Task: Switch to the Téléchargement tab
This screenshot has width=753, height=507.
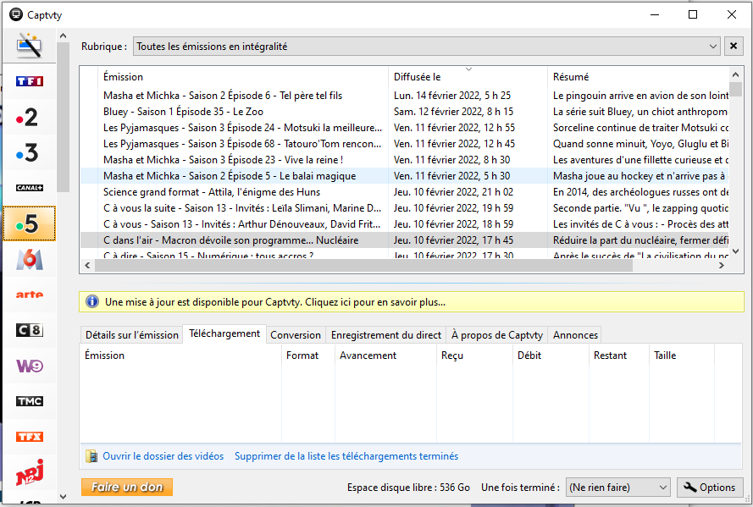Action: point(224,333)
